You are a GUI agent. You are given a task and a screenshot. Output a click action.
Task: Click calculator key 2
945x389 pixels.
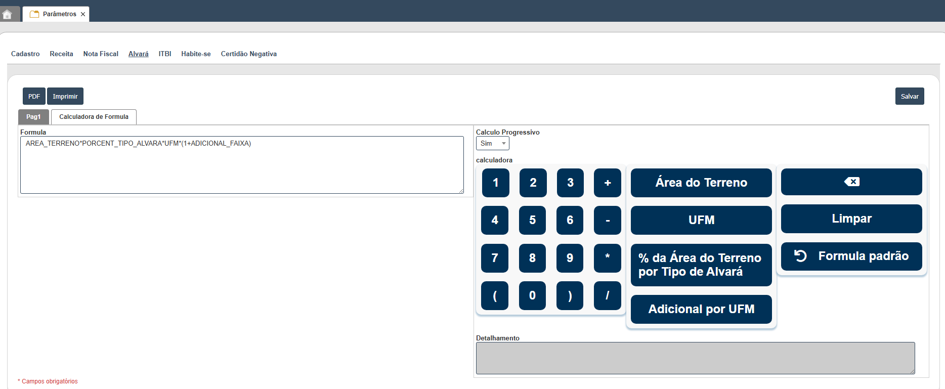pos(533,183)
